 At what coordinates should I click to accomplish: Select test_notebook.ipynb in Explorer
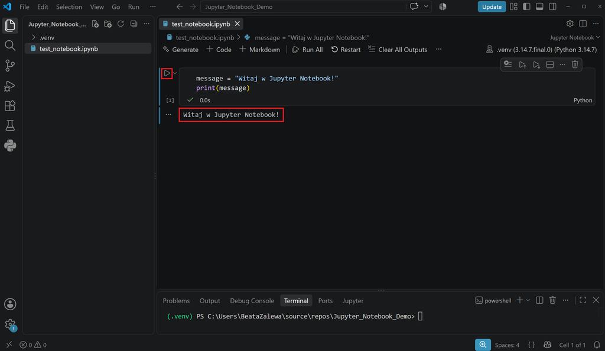click(x=88, y=48)
